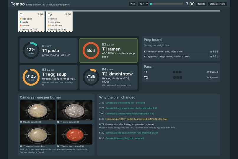Open the B4 T2 kimchi stew burner card

pos(109,77)
